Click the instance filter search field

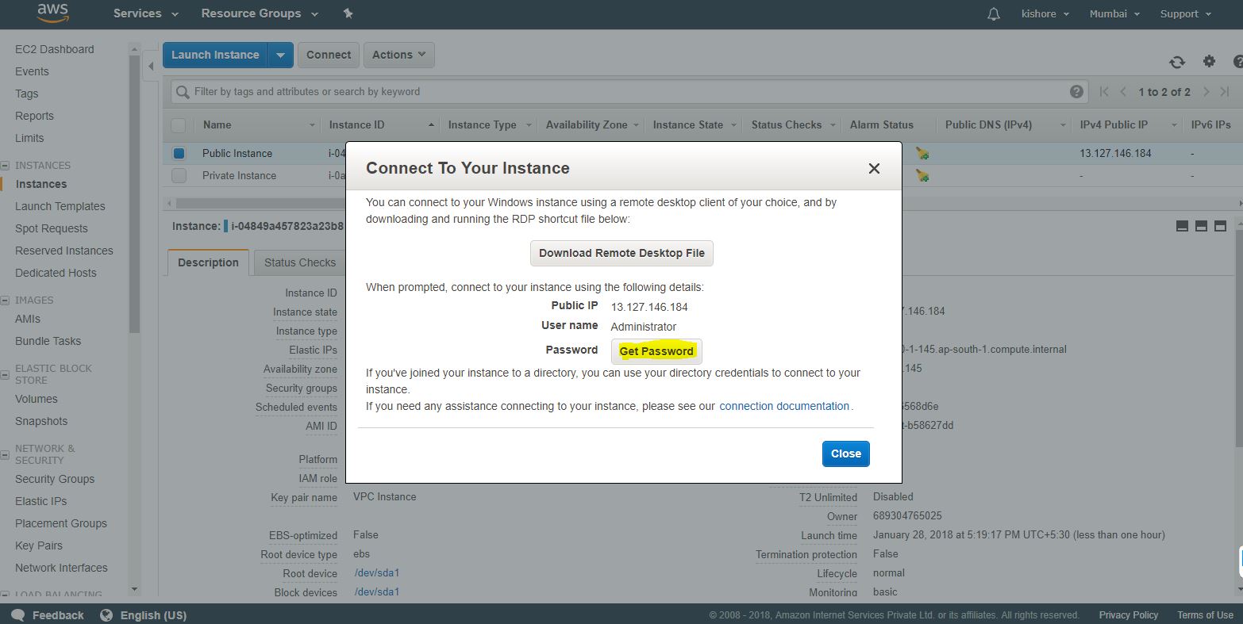click(x=619, y=91)
